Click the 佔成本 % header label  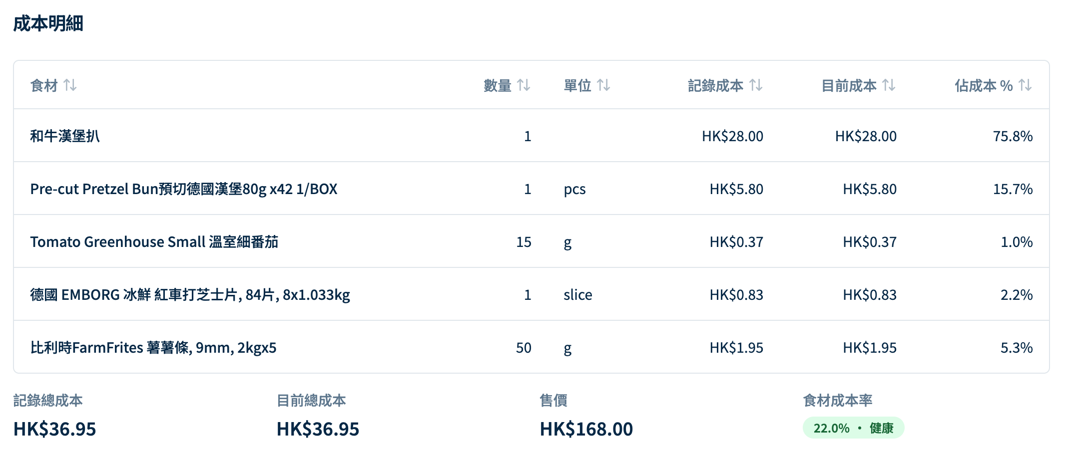pos(984,85)
